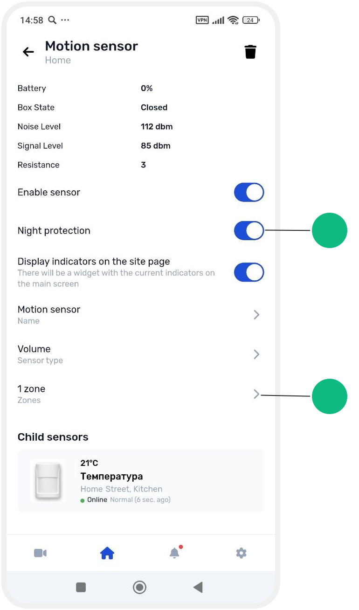Open the home tab icon
The image size is (359, 610).
pyautogui.click(x=107, y=553)
